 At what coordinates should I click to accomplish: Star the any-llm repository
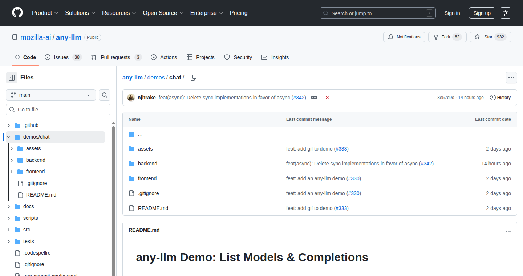coord(490,37)
